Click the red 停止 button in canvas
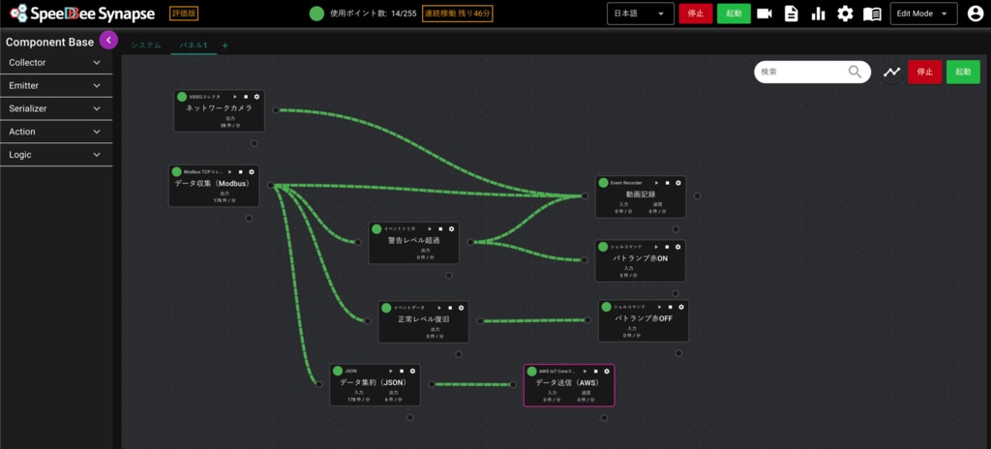This screenshot has width=991, height=449. click(924, 72)
